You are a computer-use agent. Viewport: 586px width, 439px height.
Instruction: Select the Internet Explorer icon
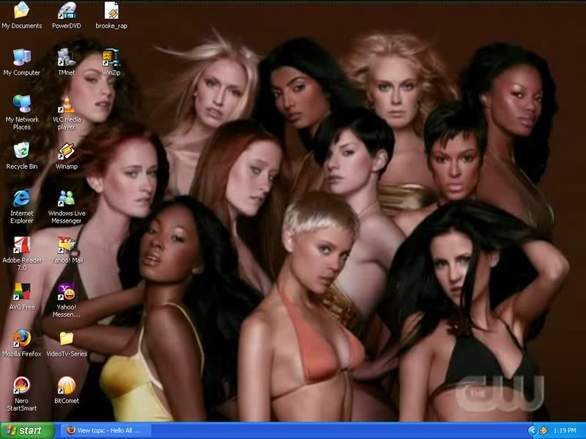click(x=22, y=198)
